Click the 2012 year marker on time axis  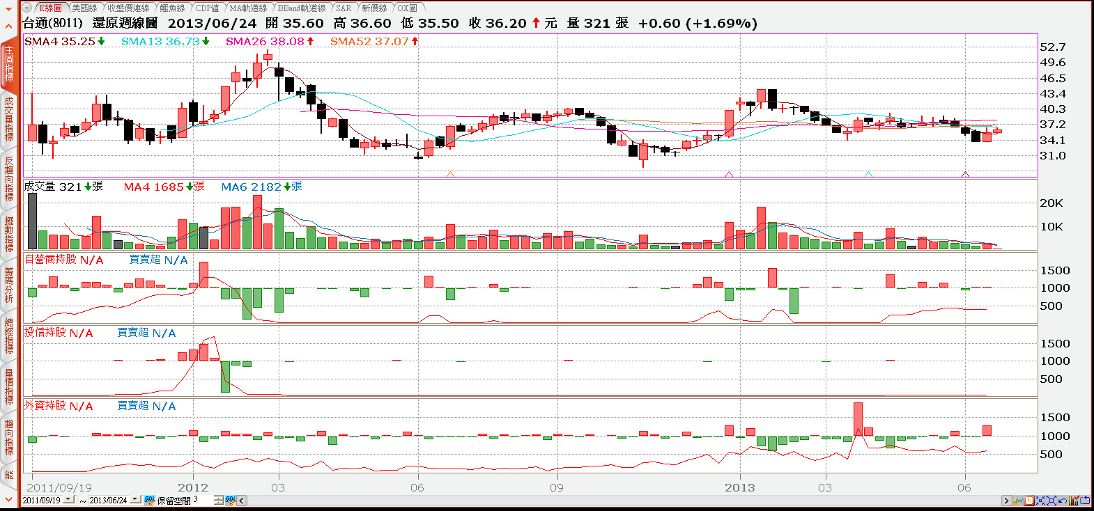193,487
